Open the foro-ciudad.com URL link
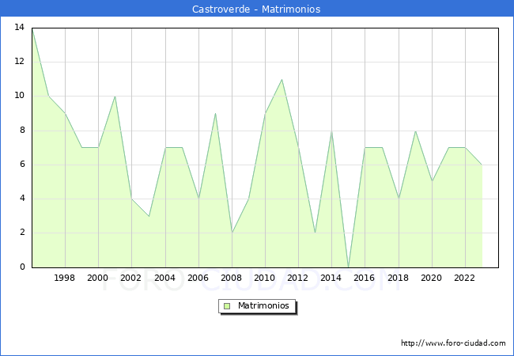 (x=453, y=343)
